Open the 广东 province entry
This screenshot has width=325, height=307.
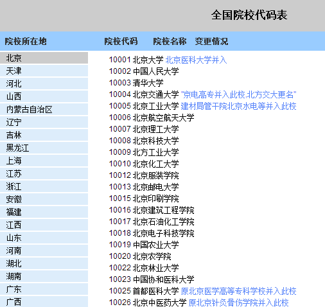point(44,289)
